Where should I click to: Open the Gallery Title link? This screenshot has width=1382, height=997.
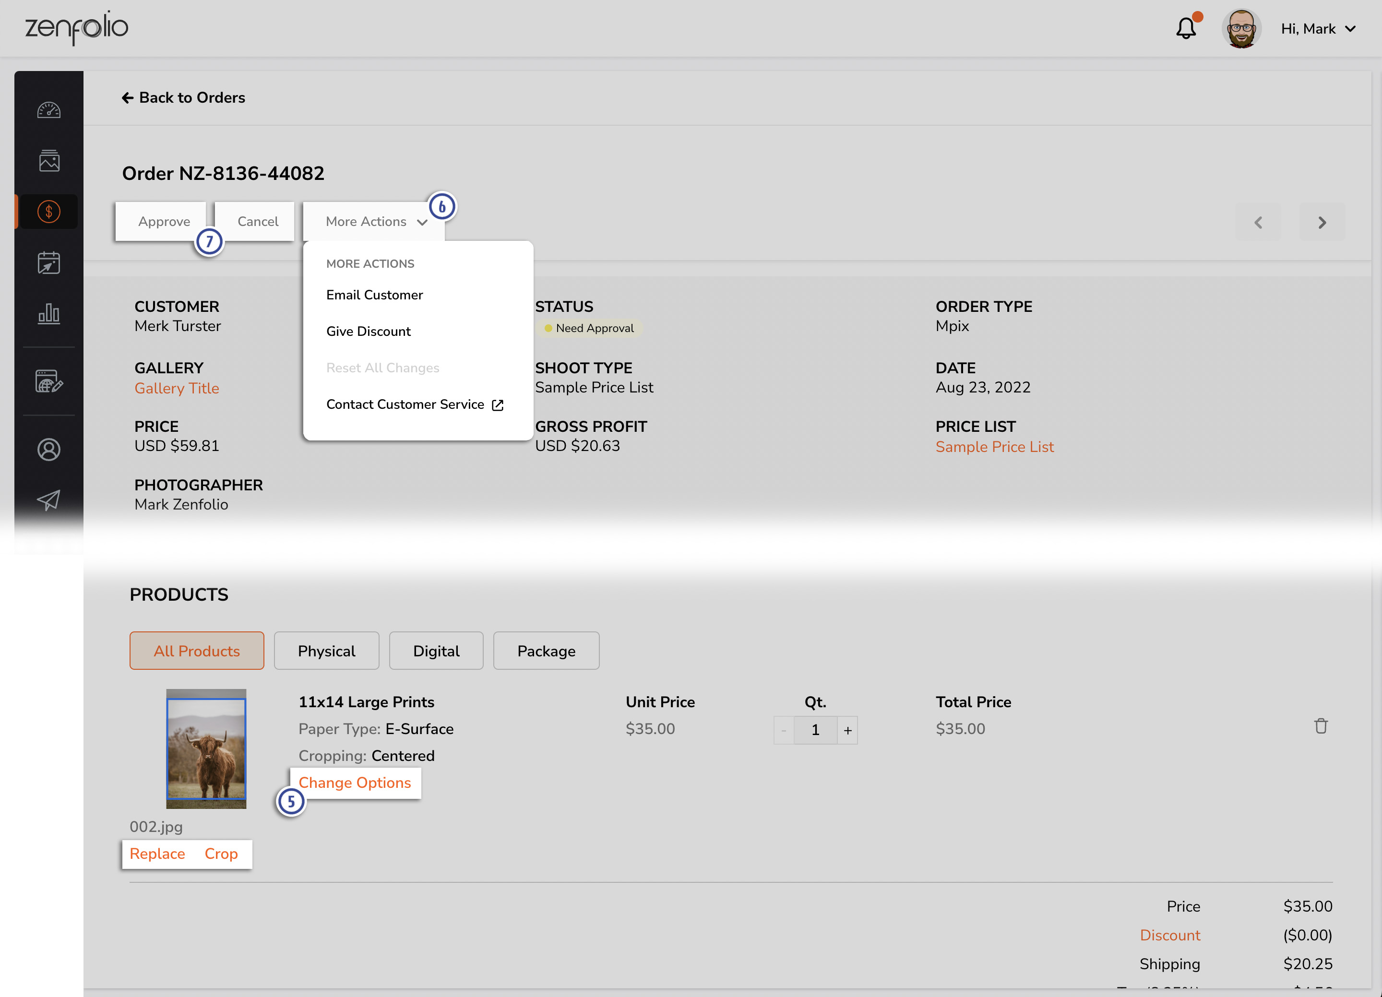pos(177,388)
